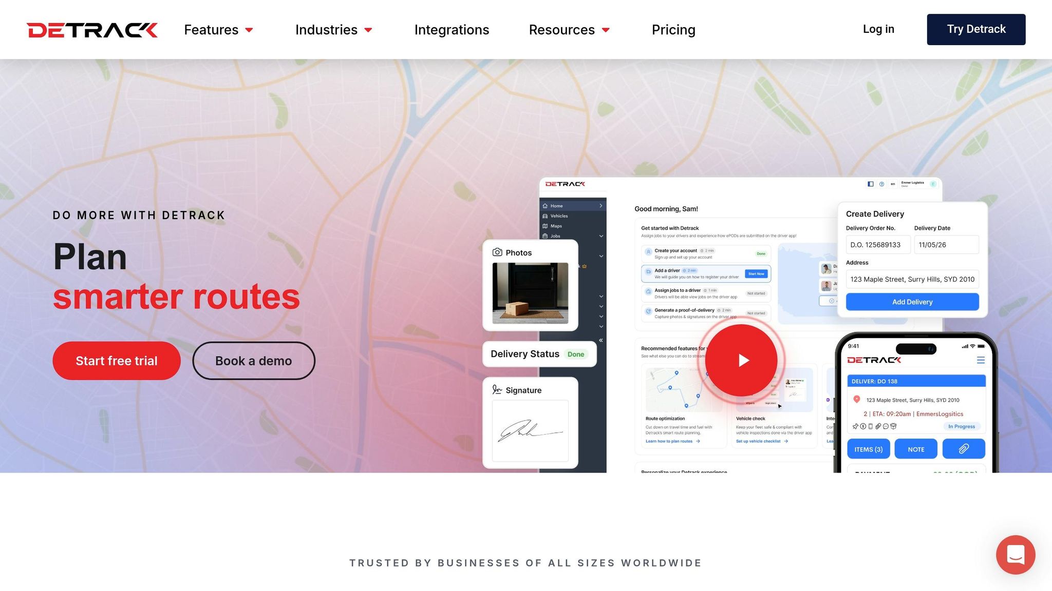Click the Log in link
Screen dimensions: 1052x591
coord(878,29)
